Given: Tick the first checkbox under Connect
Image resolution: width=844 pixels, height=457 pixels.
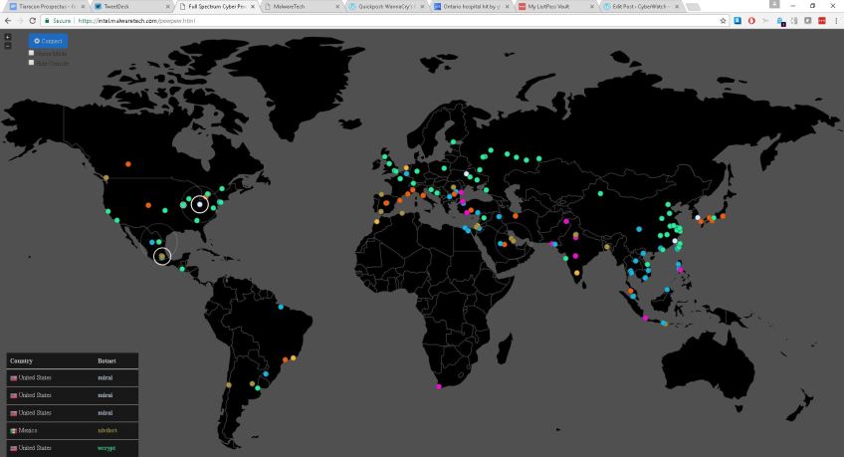Looking at the screenshot, I should [31, 53].
